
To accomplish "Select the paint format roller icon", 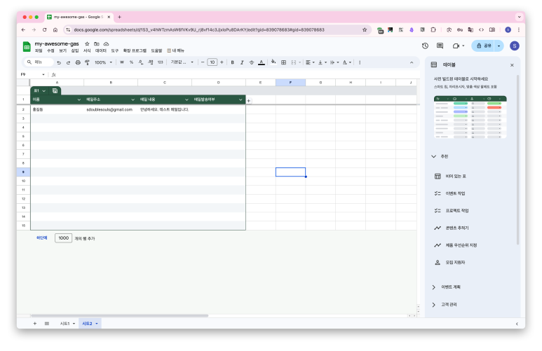I will pos(87,62).
